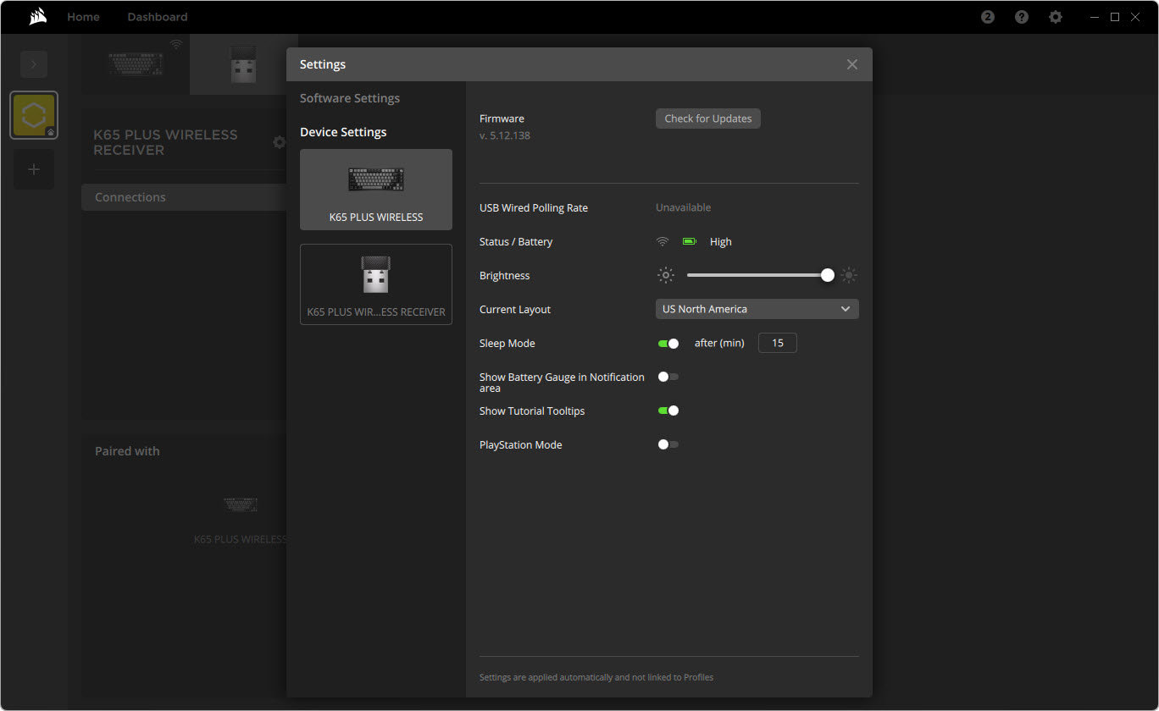
Task: Select the K65 PLUS WIRELESS device card
Action: point(376,190)
